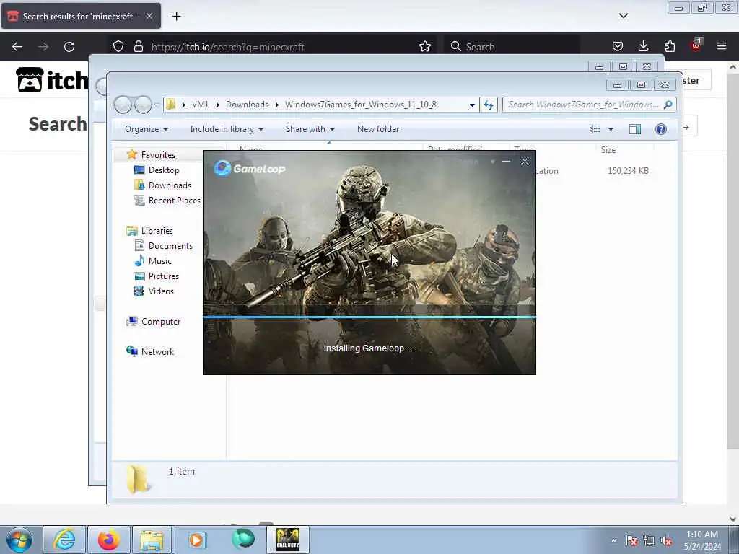
Task: Open clock showing 1:10 AM
Action: [x=702, y=540]
